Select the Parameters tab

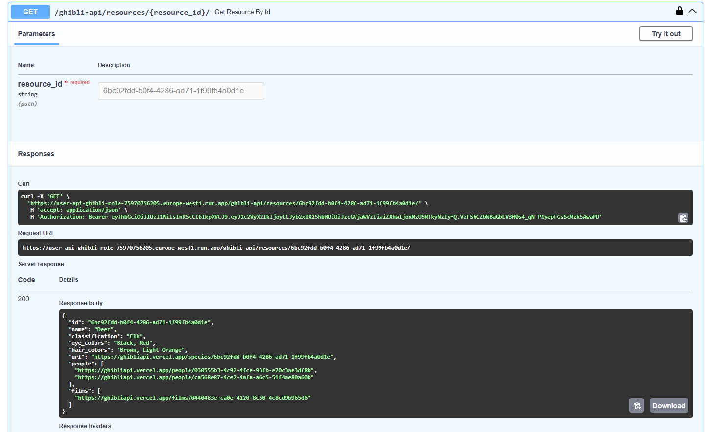pos(36,34)
